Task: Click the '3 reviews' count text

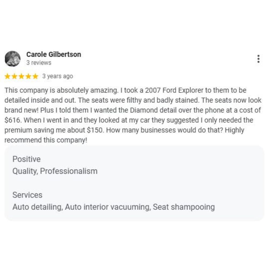Action: 39,63
